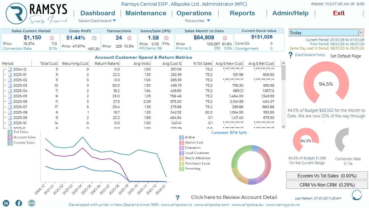Expand the Select Dashboard dropdown
The width and height of the screenshot is (369, 208).
[114, 20]
